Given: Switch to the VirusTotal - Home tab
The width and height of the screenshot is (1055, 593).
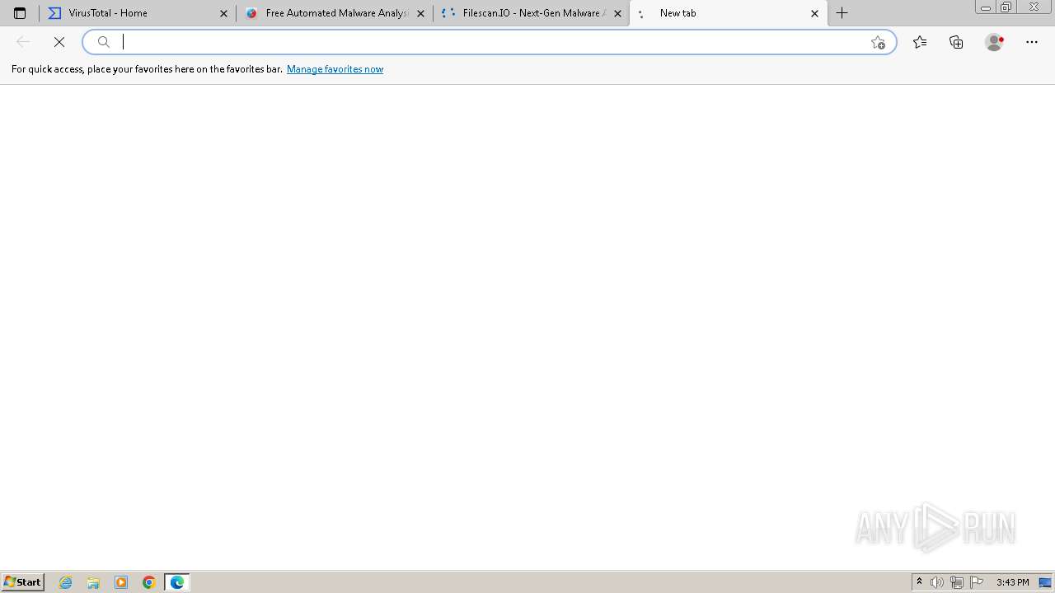Looking at the screenshot, I should [137, 13].
